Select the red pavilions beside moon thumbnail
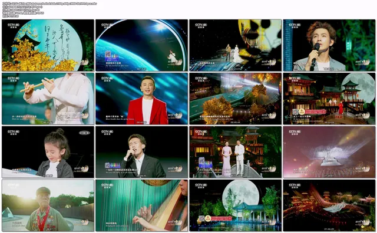 (x=329, y=99)
